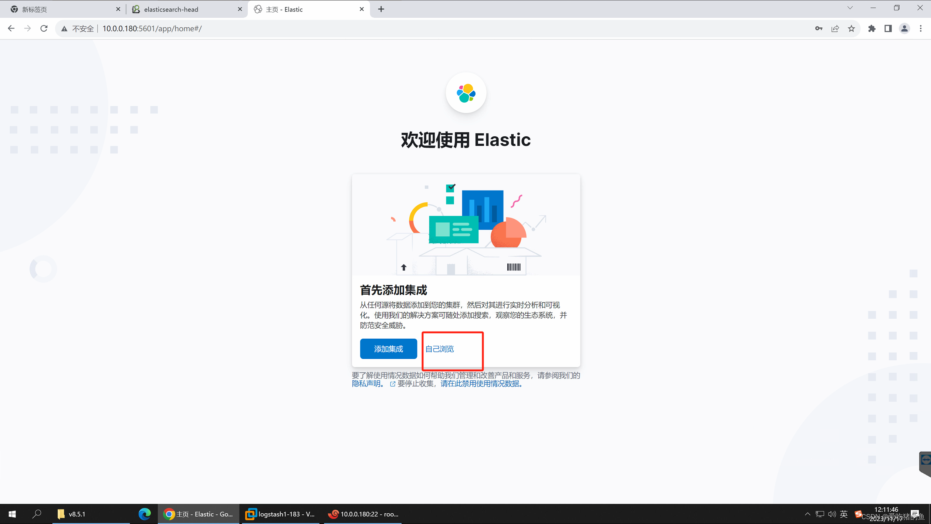The image size is (931, 524).
Task: Click the 不安全 site security warning
Action: (77, 28)
